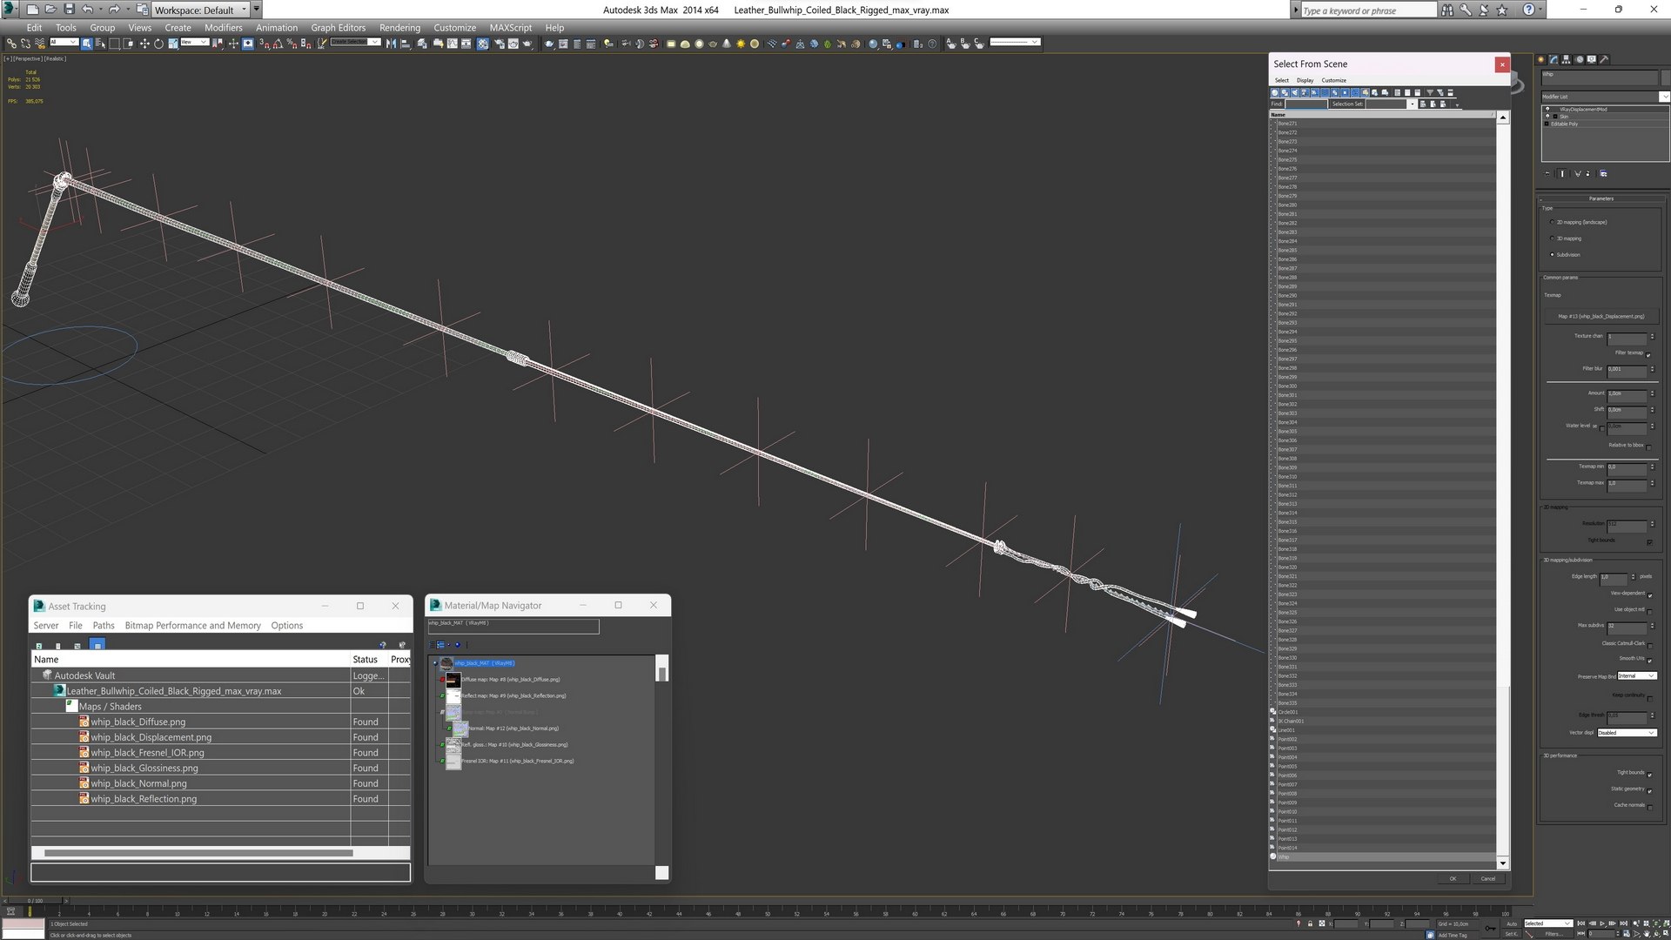Screen dimensions: 1671x940
Task: Open the Utilities hammer panel tab
Action: tap(1604, 59)
